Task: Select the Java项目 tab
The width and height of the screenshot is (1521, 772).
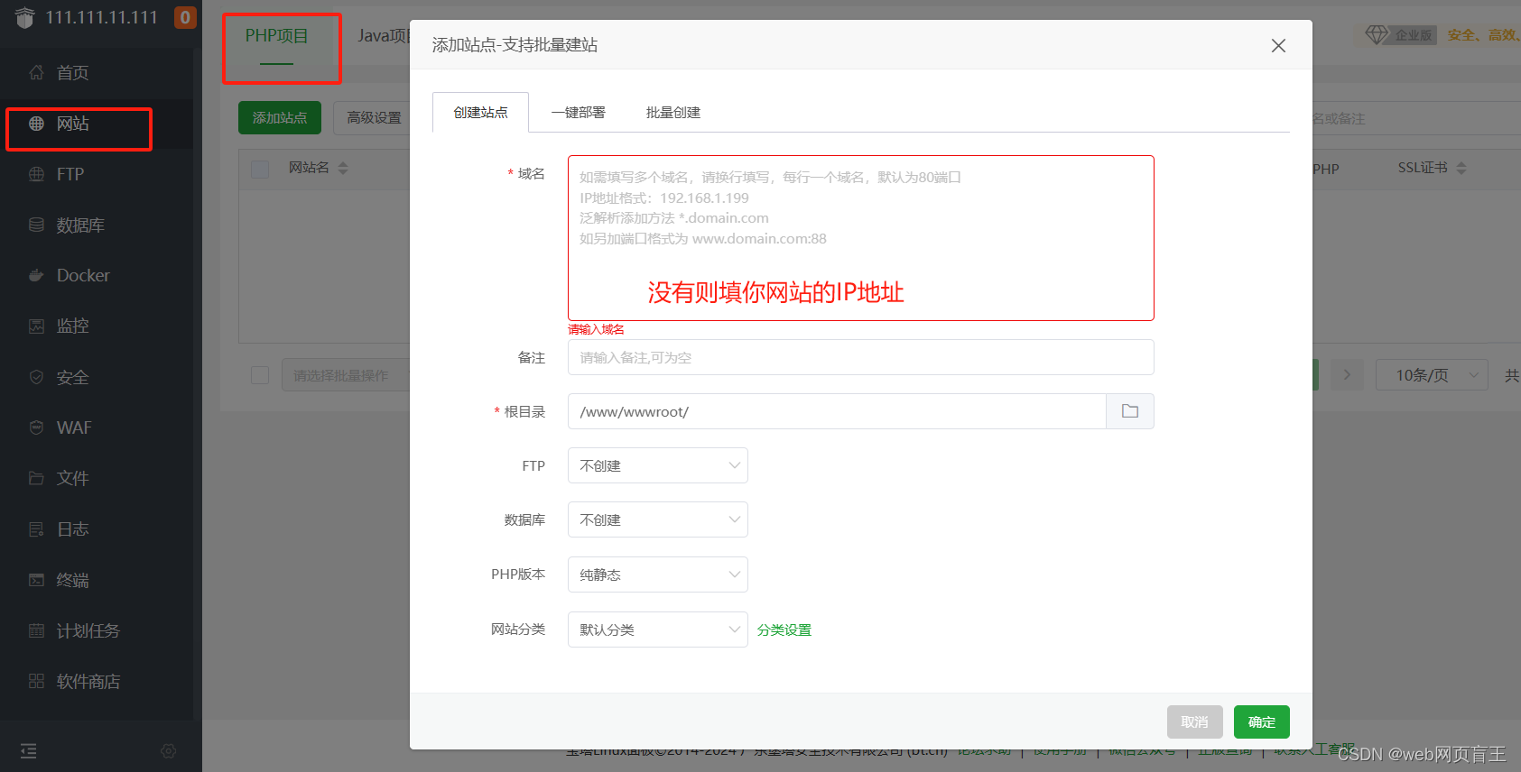Action: click(x=385, y=36)
